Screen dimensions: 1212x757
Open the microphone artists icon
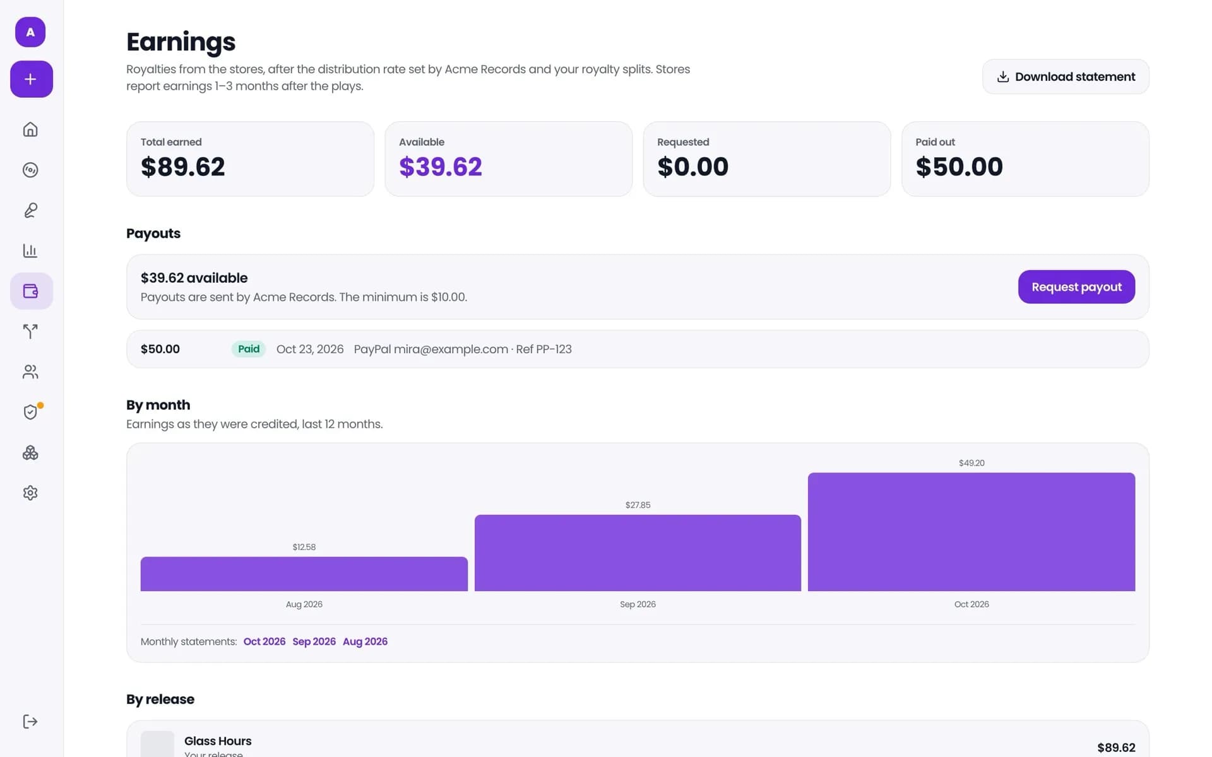(x=30, y=210)
